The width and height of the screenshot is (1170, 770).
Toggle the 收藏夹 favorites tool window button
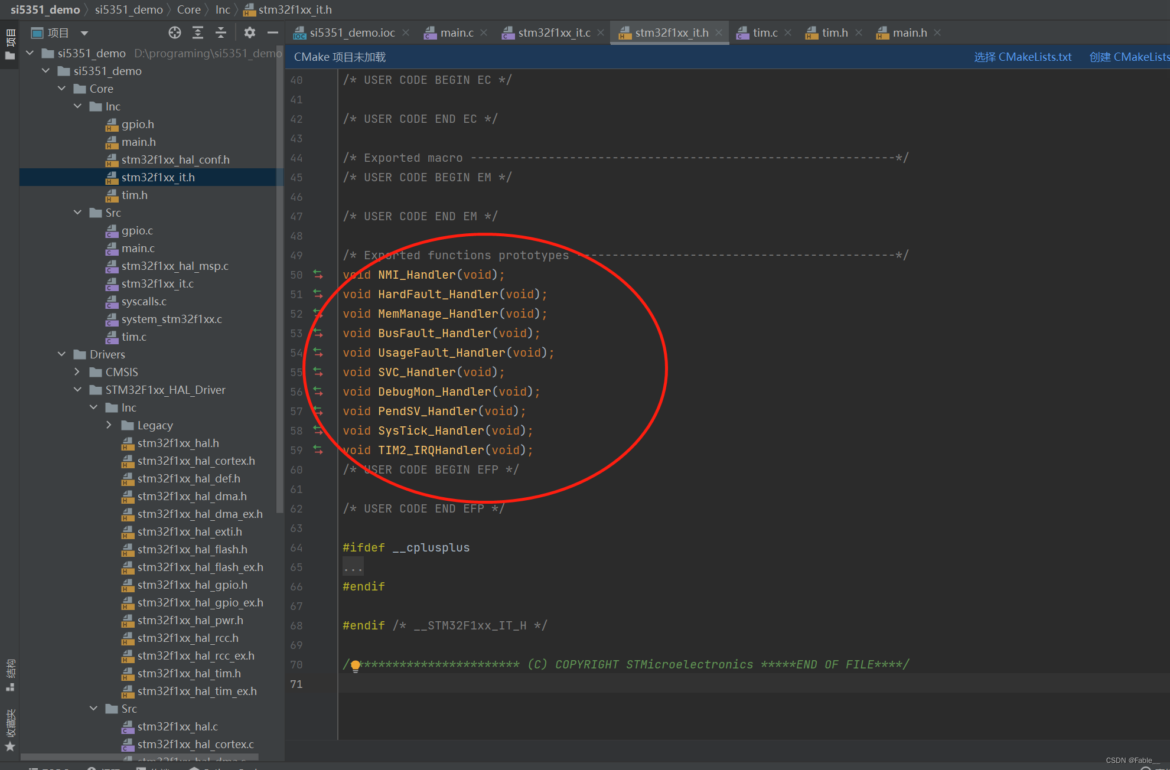point(10,730)
